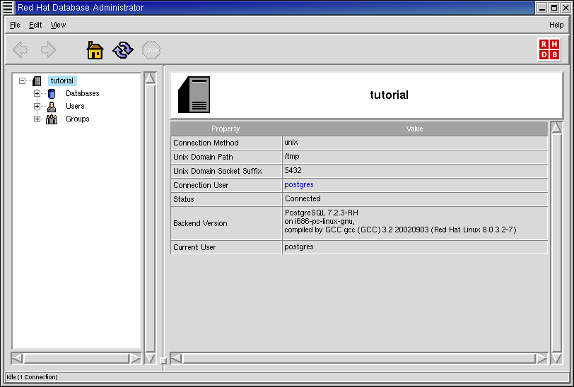Click properties table scroll left arrow
574x387 pixels.
pos(177,359)
